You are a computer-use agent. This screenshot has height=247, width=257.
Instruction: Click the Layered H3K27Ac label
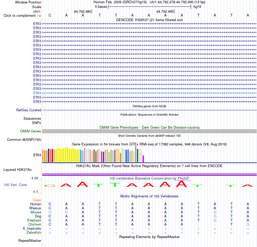click(18, 170)
